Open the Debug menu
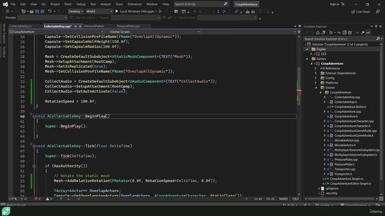Screen dimensions: 385x216 pyautogui.click(x=81, y=4)
